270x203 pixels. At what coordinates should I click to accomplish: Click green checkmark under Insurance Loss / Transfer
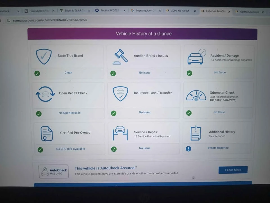click(113, 113)
